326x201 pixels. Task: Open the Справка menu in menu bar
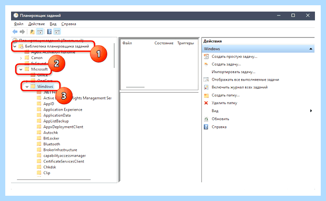point(68,24)
